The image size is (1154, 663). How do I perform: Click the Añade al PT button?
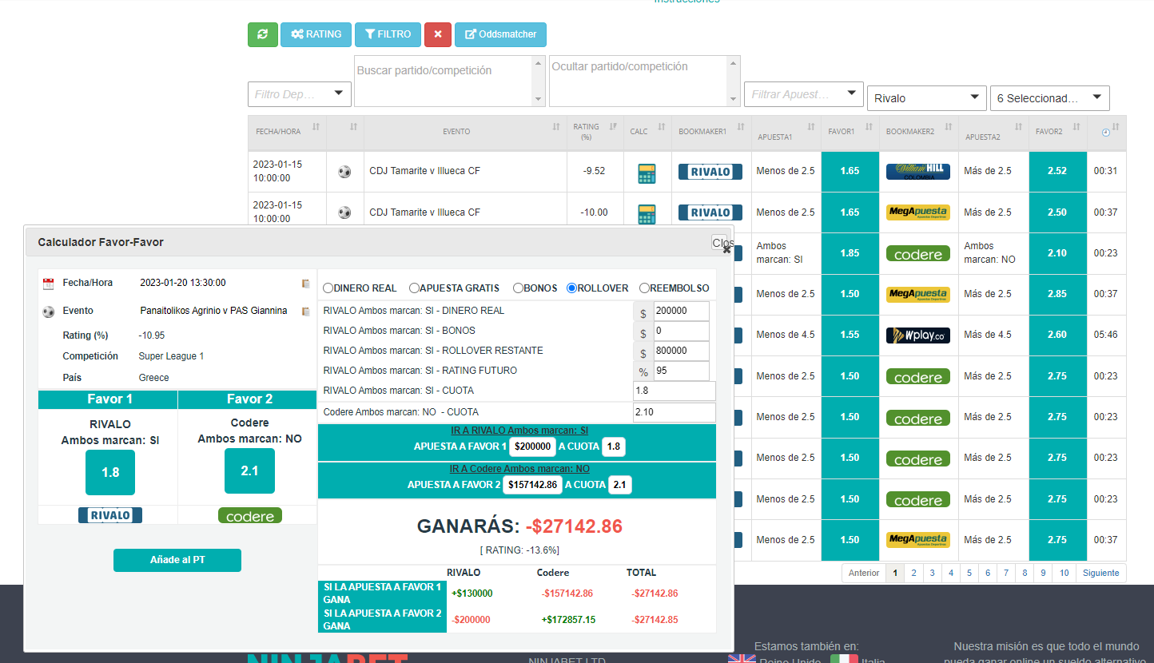(x=177, y=560)
